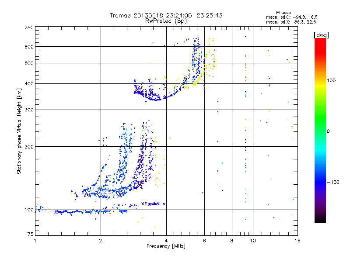Click the 'RwPretec (8p)' subtitle
The height and width of the screenshot is (262, 350).
[x=166, y=21]
